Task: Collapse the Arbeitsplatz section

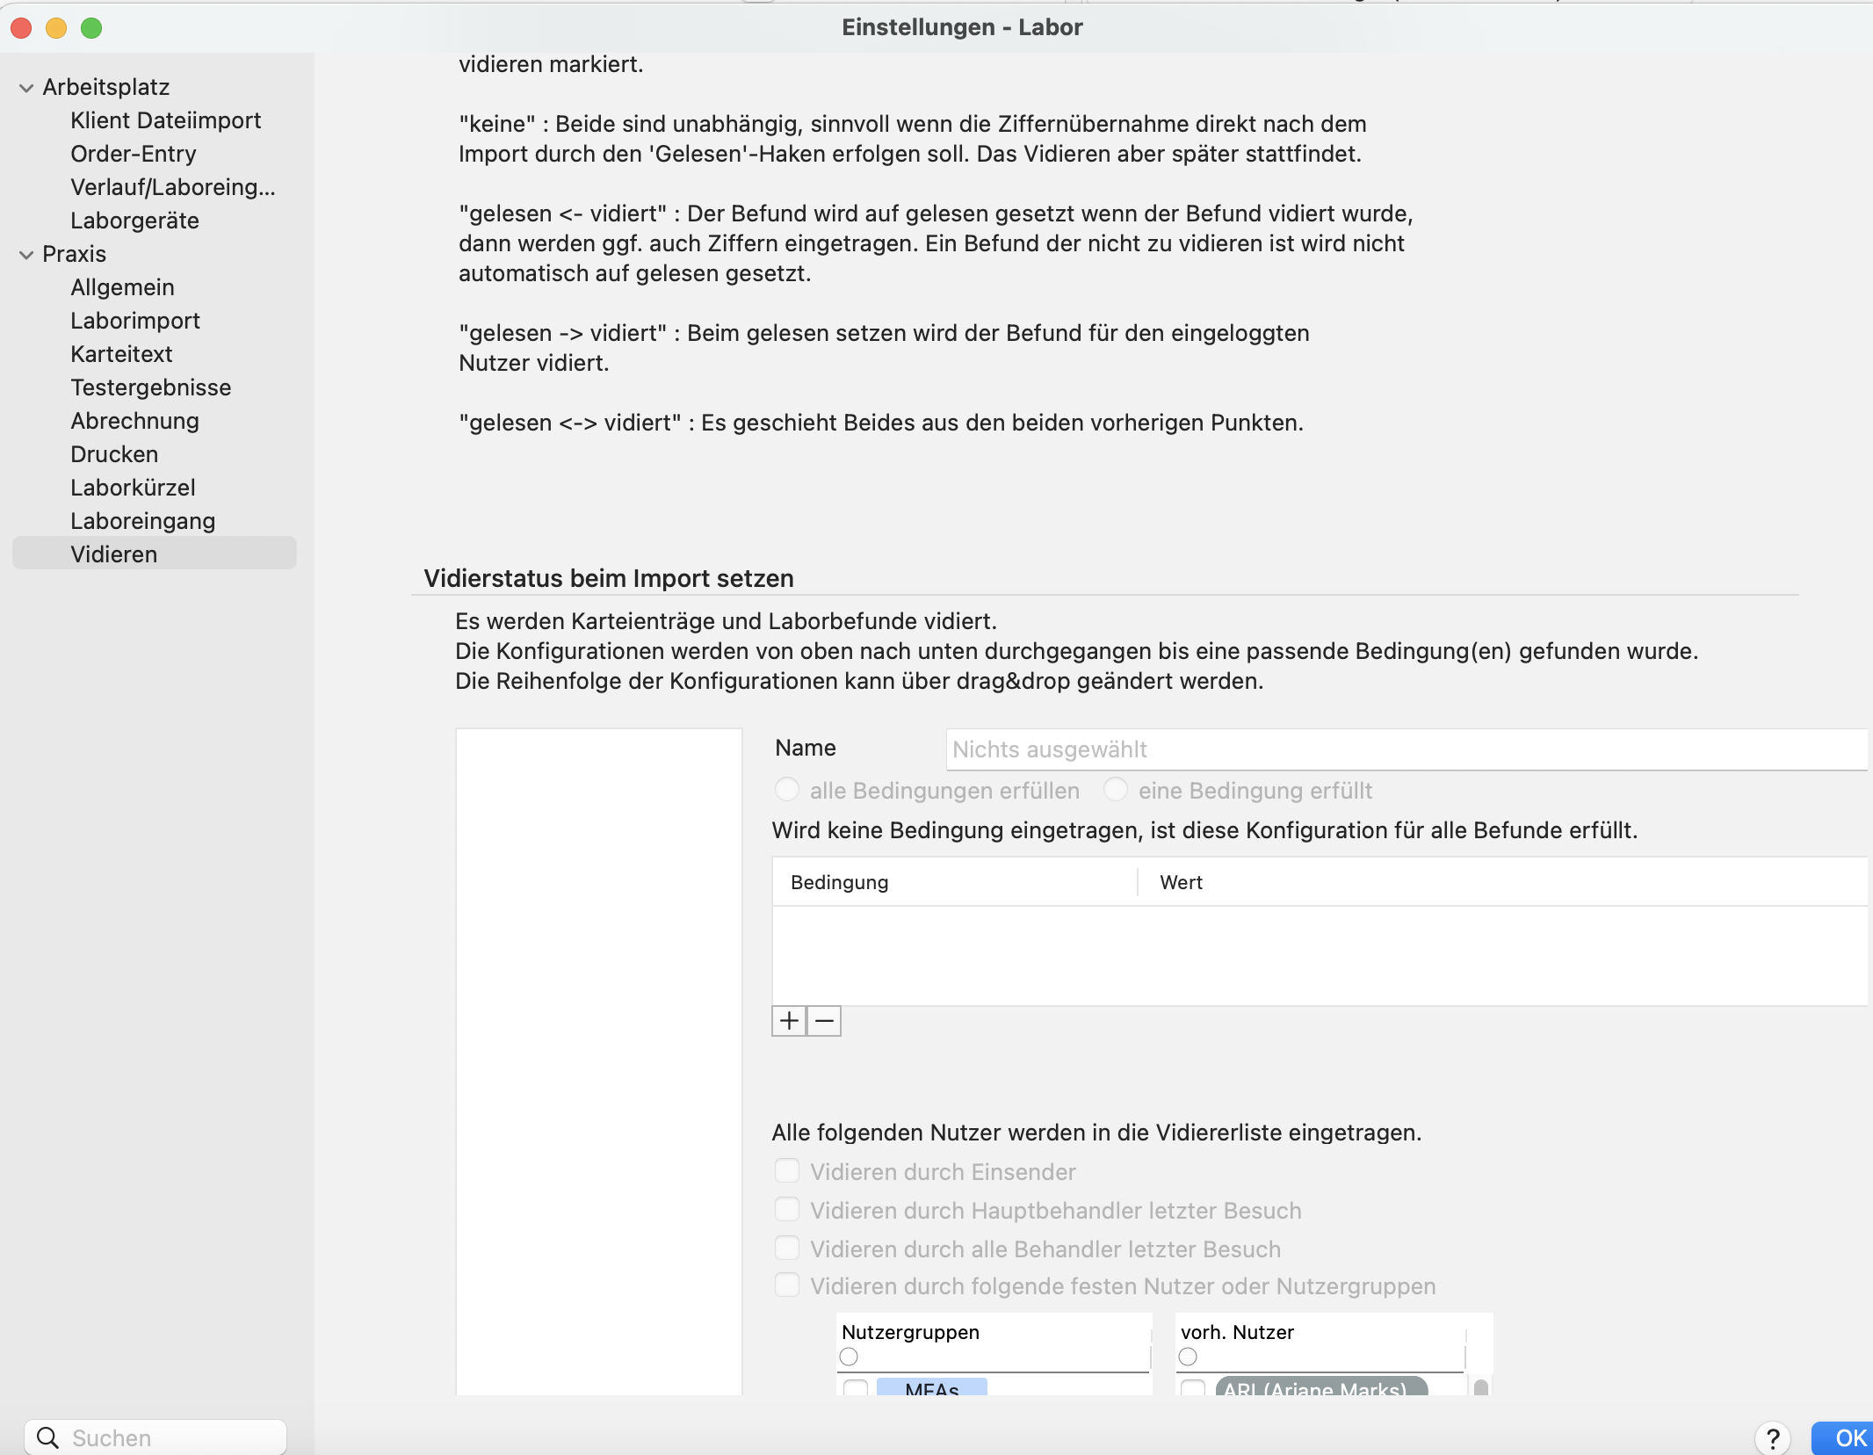Action: point(26,88)
